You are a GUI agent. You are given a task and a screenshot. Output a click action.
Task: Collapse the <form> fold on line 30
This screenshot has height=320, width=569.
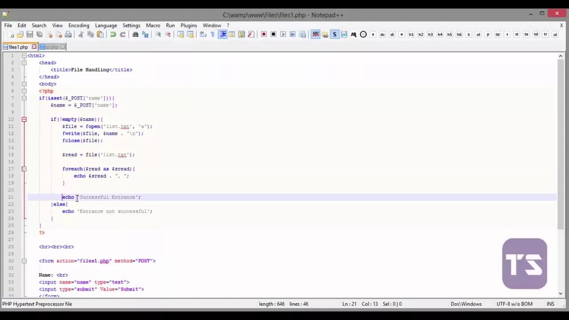(24, 261)
